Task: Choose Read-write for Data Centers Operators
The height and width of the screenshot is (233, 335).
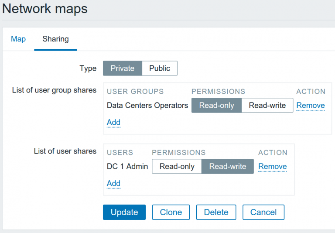Action: pos(267,106)
